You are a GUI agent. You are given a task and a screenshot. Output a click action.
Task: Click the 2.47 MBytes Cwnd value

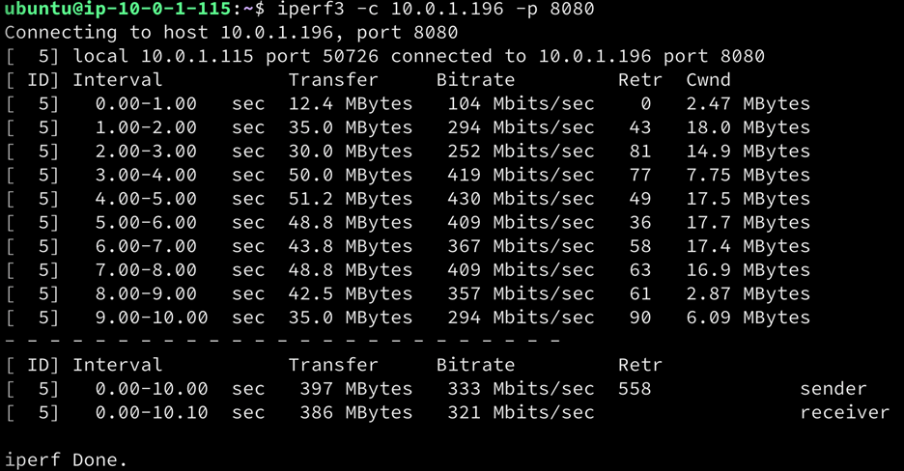click(747, 104)
